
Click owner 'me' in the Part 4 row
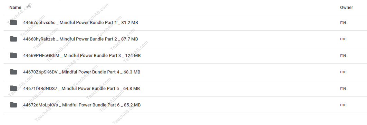click(343, 72)
